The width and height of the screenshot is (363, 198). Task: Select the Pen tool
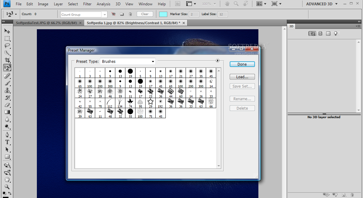(7, 135)
